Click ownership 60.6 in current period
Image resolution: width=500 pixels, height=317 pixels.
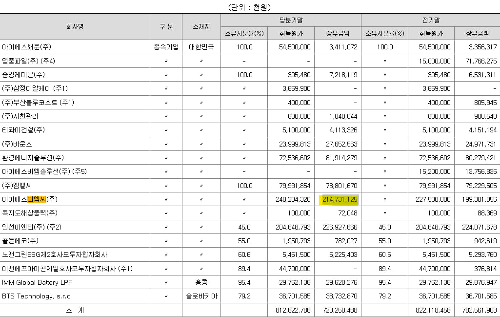244,254
